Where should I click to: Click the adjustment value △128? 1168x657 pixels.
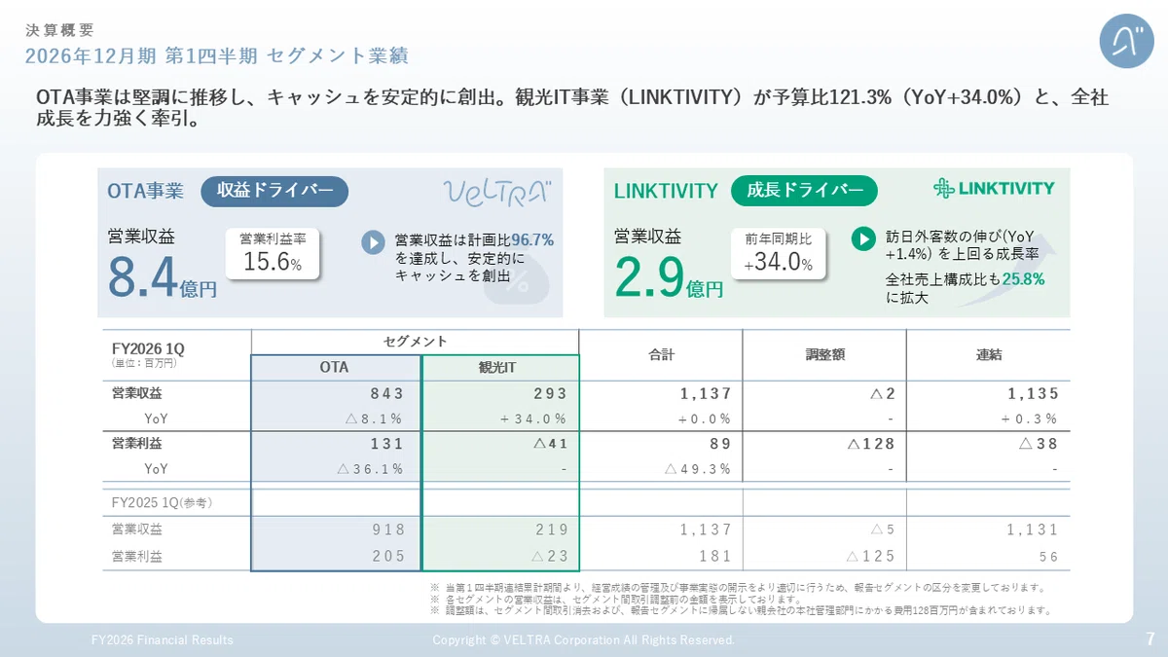(871, 444)
